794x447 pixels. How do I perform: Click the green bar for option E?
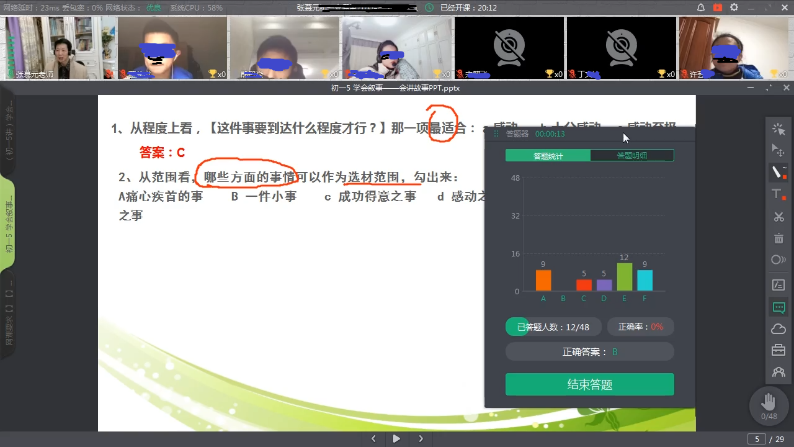[x=625, y=277]
